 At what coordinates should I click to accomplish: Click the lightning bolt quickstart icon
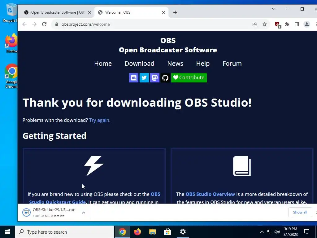[x=94, y=166]
